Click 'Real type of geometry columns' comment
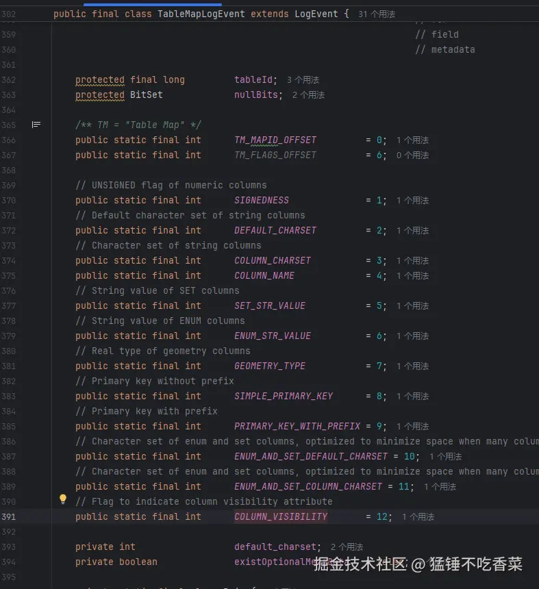The width and height of the screenshot is (539, 589). point(162,351)
